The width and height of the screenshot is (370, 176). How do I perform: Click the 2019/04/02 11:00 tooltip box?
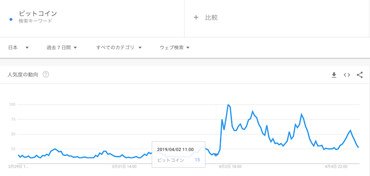179,154
